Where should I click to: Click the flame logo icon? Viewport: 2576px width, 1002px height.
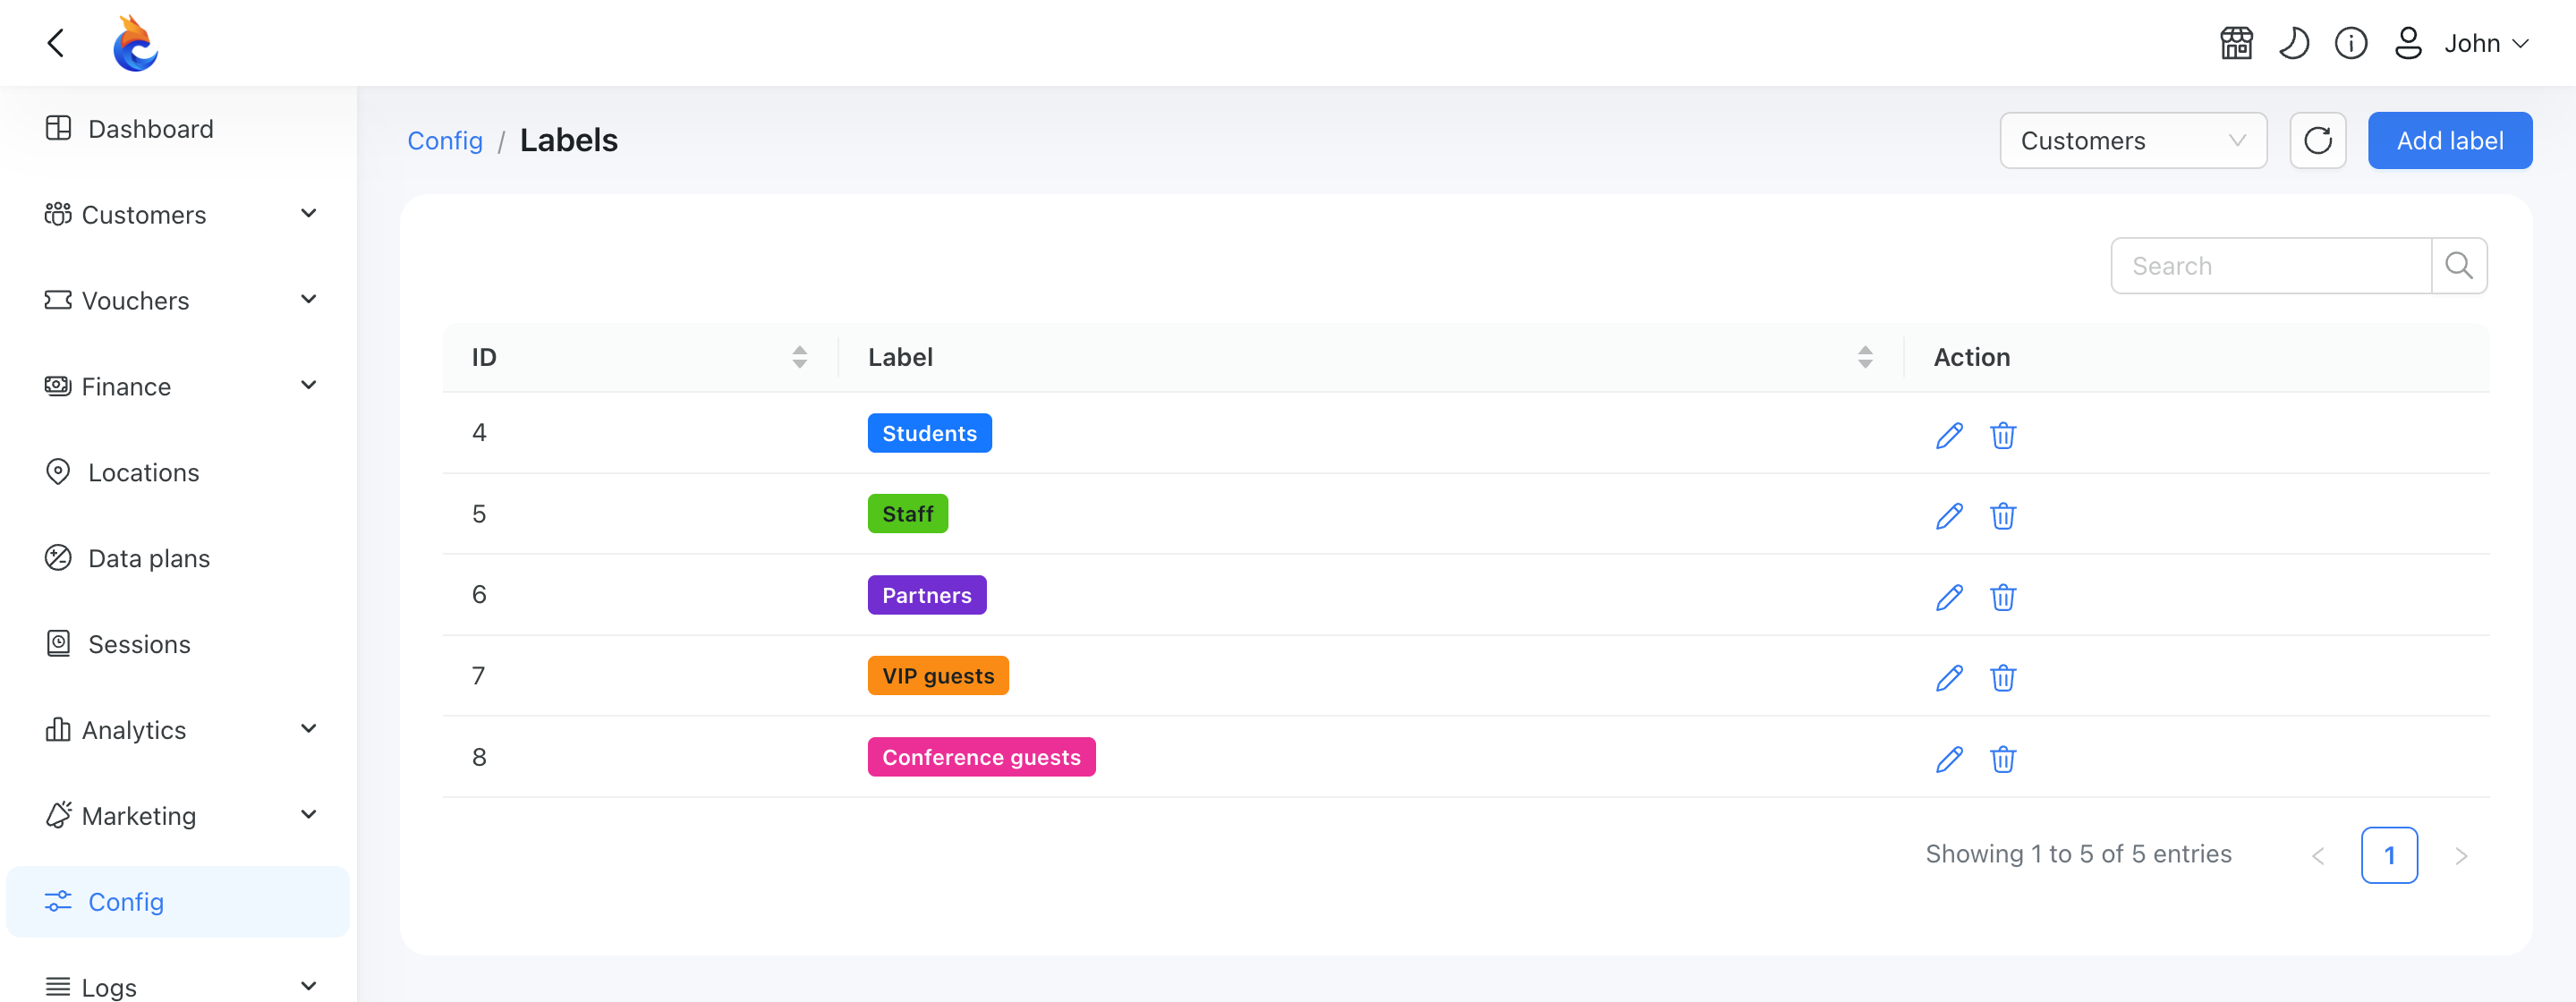pyautogui.click(x=135, y=43)
